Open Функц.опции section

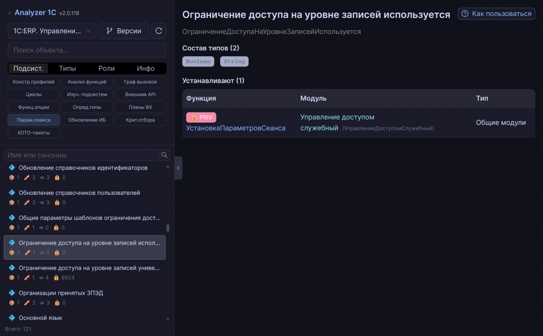click(x=33, y=107)
